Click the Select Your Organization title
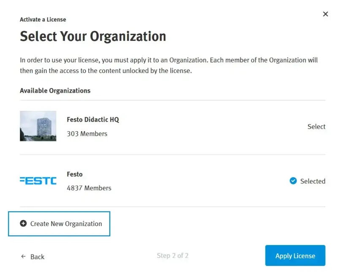This screenshot has width=346, height=273. coord(92,37)
